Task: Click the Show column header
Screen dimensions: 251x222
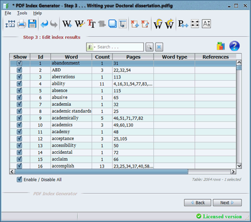Action: [20, 57]
